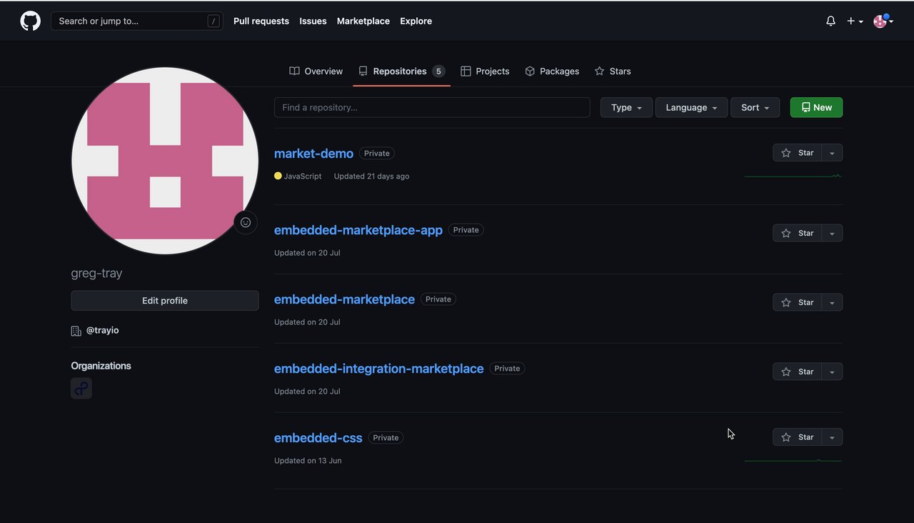914x523 pixels.
Task: Open star list dropdown for embedded-marketplace
Action: point(832,302)
